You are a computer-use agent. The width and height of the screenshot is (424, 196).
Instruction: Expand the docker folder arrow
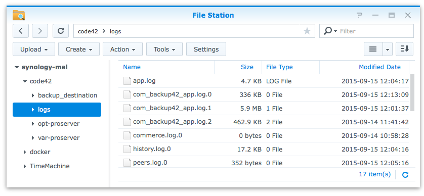25,152
